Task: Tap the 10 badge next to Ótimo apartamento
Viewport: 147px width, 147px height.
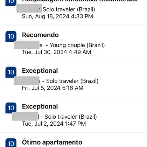Action: 11,143
